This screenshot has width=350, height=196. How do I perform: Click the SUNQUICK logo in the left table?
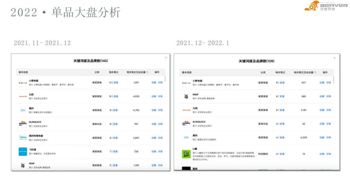coord(23,124)
